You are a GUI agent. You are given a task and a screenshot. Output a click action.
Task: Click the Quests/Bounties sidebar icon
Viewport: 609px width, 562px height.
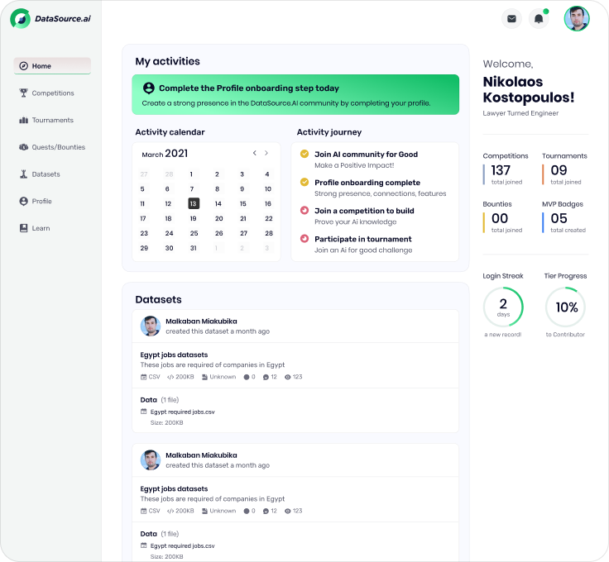(24, 147)
